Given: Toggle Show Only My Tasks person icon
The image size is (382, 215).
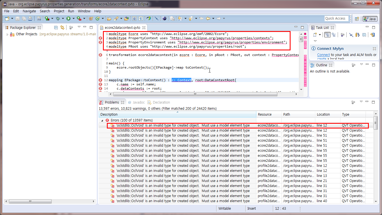Looking at the screenshot, I should pyautogui.click(x=358, y=35).
